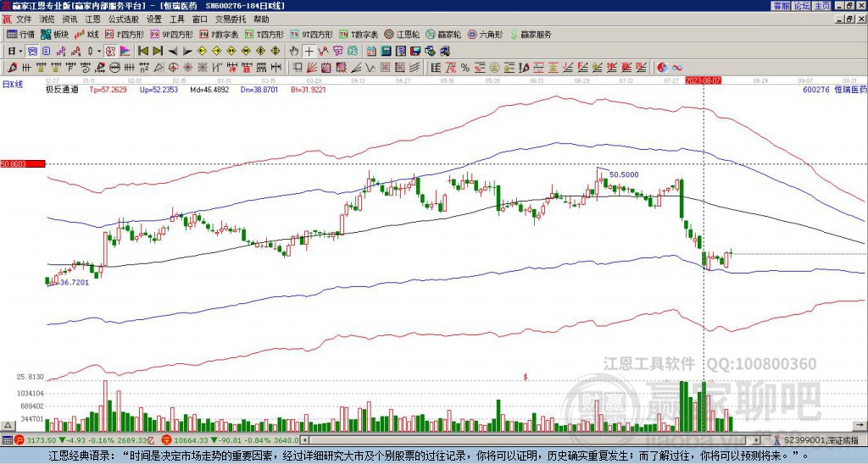This screenshot has height=464, width=868.
Task: Open the 行情 quotes view
Action: click(x=20, y=34)
